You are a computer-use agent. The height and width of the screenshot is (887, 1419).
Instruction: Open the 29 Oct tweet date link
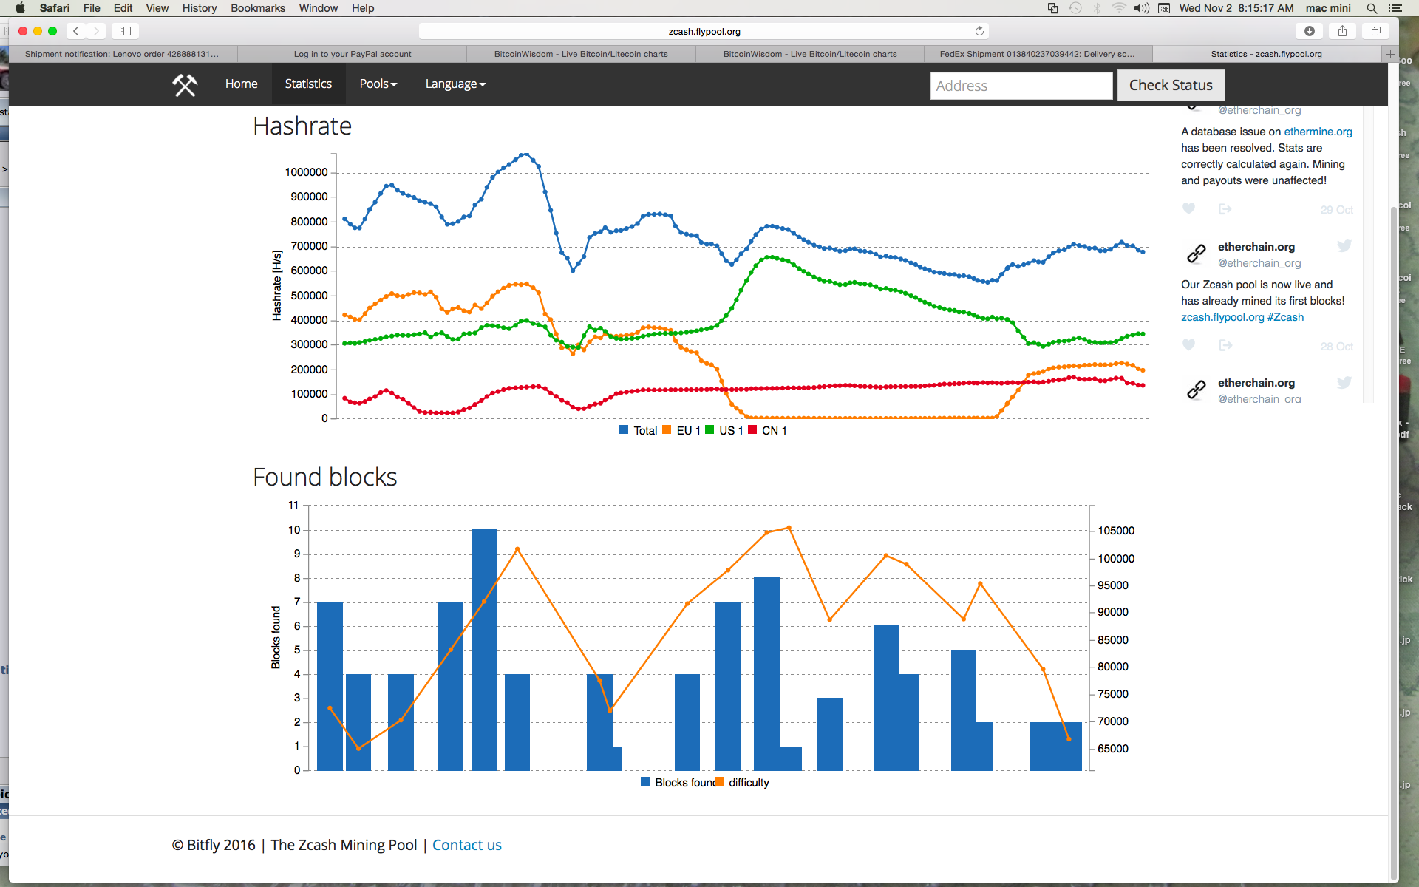point(1336,210)
